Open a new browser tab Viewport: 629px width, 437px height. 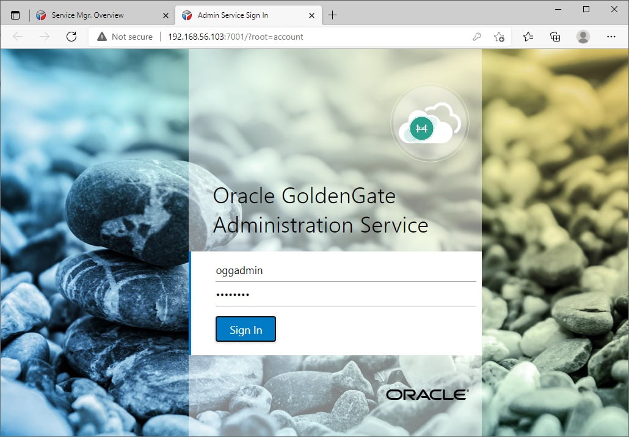tap(333, 15)
